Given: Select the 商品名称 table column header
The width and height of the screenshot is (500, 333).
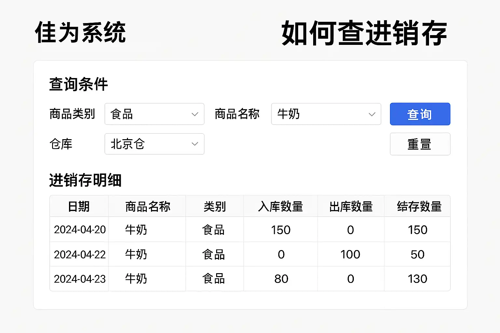Looking at the screenshot, I should pos(147,206).
